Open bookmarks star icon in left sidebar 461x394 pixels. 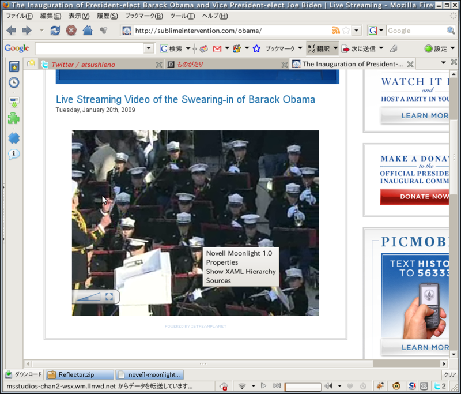pyautogui.click(x=14, y=66)
